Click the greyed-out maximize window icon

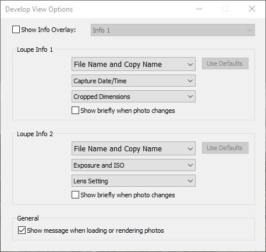(x=225, y=9)
